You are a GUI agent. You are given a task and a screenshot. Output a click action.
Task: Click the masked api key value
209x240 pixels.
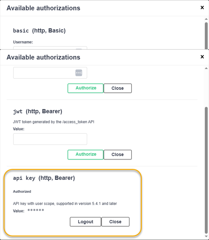36,211
